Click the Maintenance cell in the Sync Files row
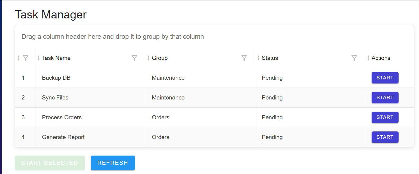 [x=200, y=98]
